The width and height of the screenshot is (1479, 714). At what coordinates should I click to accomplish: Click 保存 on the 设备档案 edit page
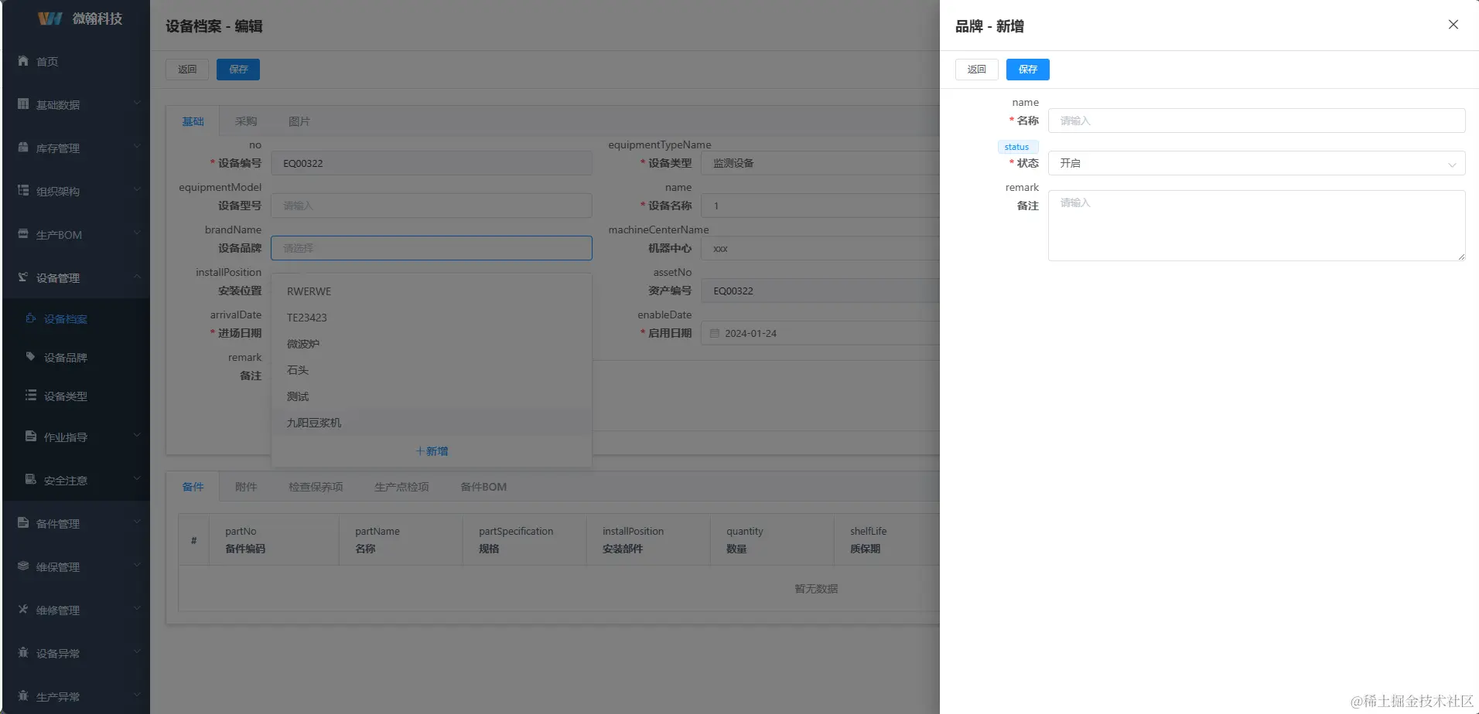coord(238,70)
